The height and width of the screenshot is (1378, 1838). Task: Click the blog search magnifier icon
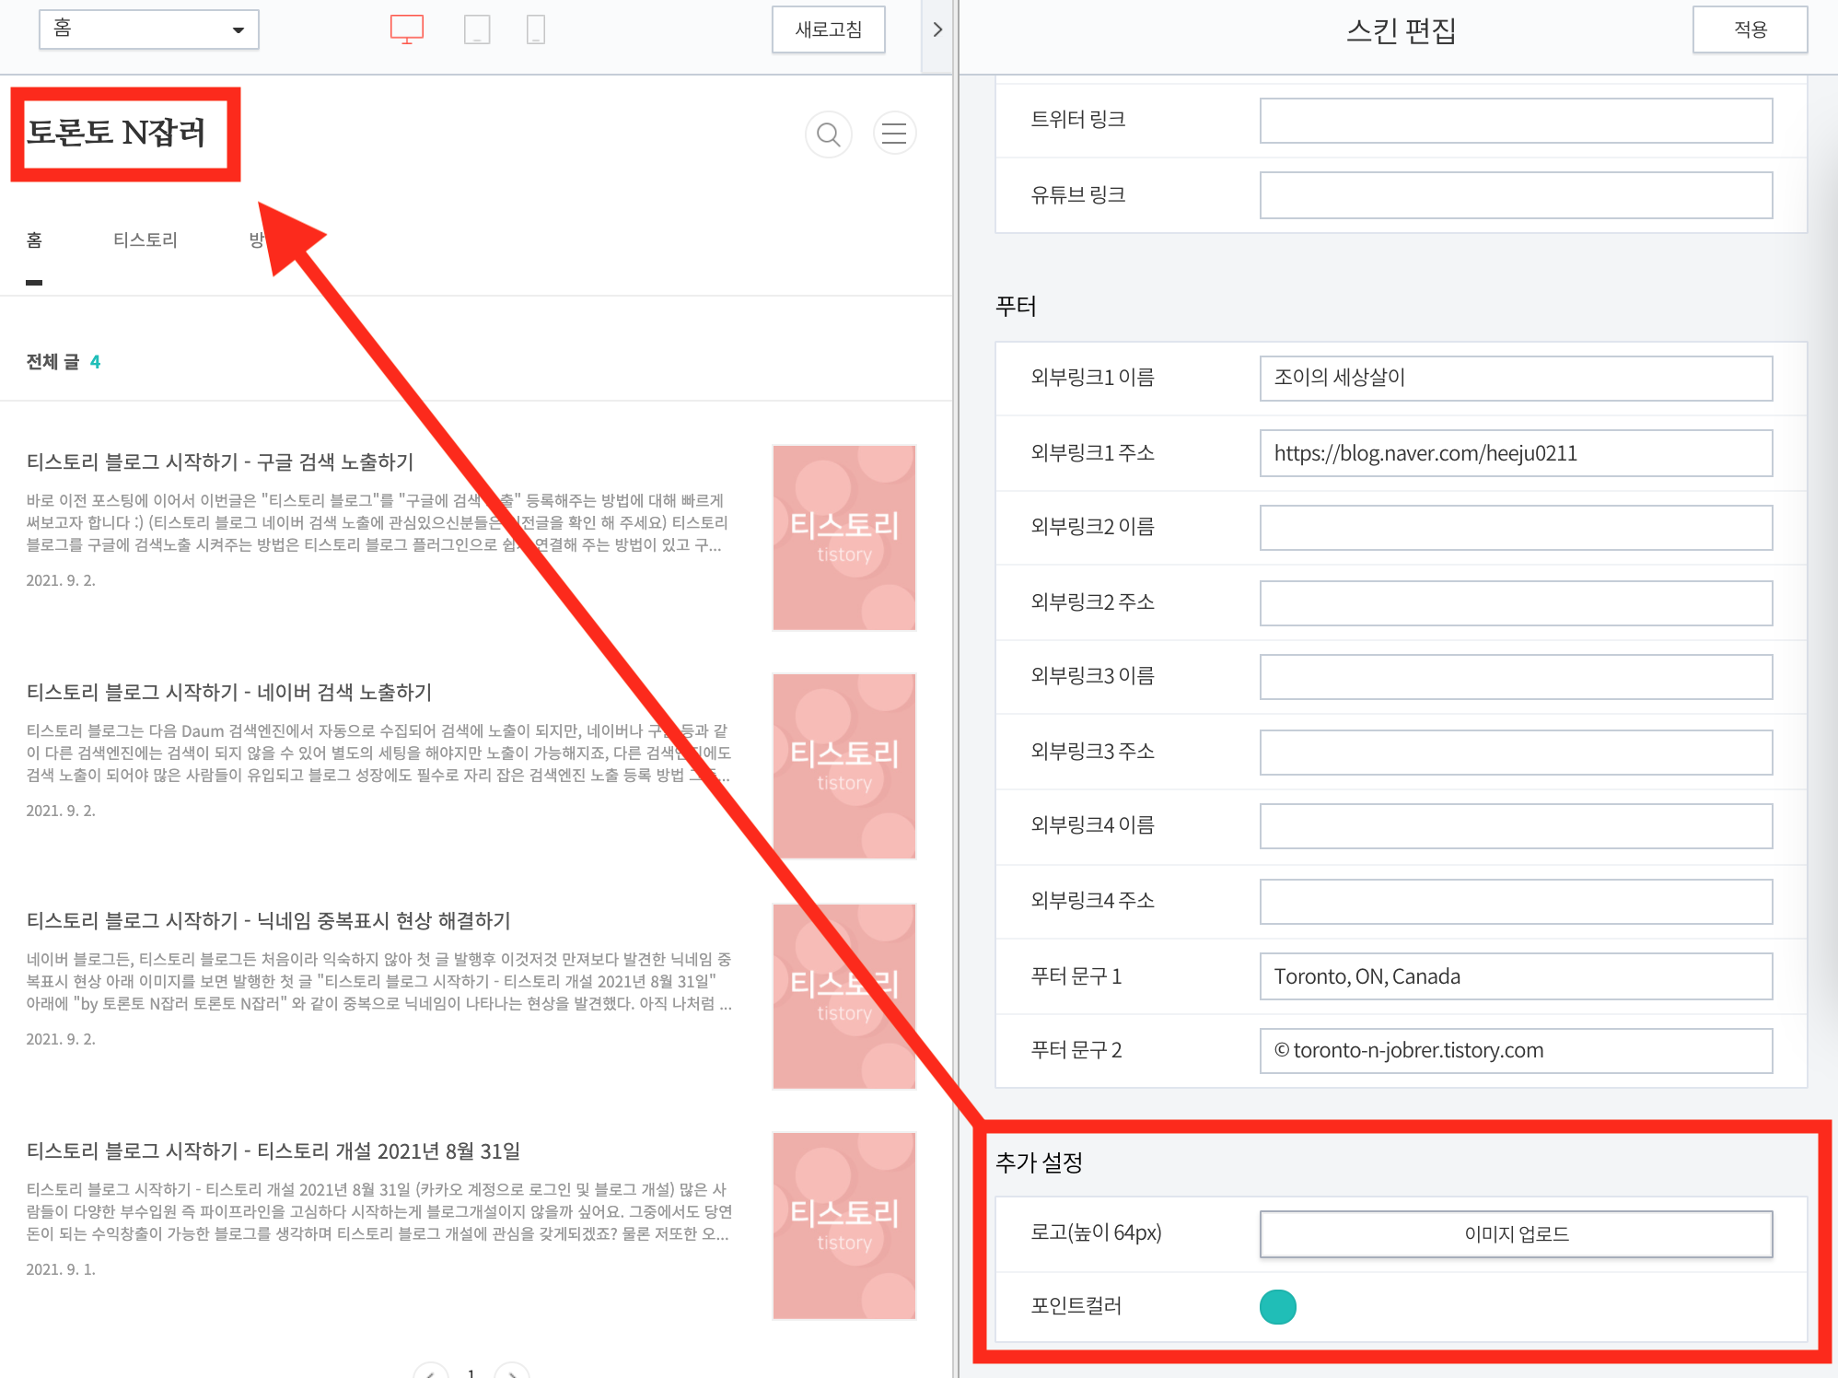click(x=829, y=134)
